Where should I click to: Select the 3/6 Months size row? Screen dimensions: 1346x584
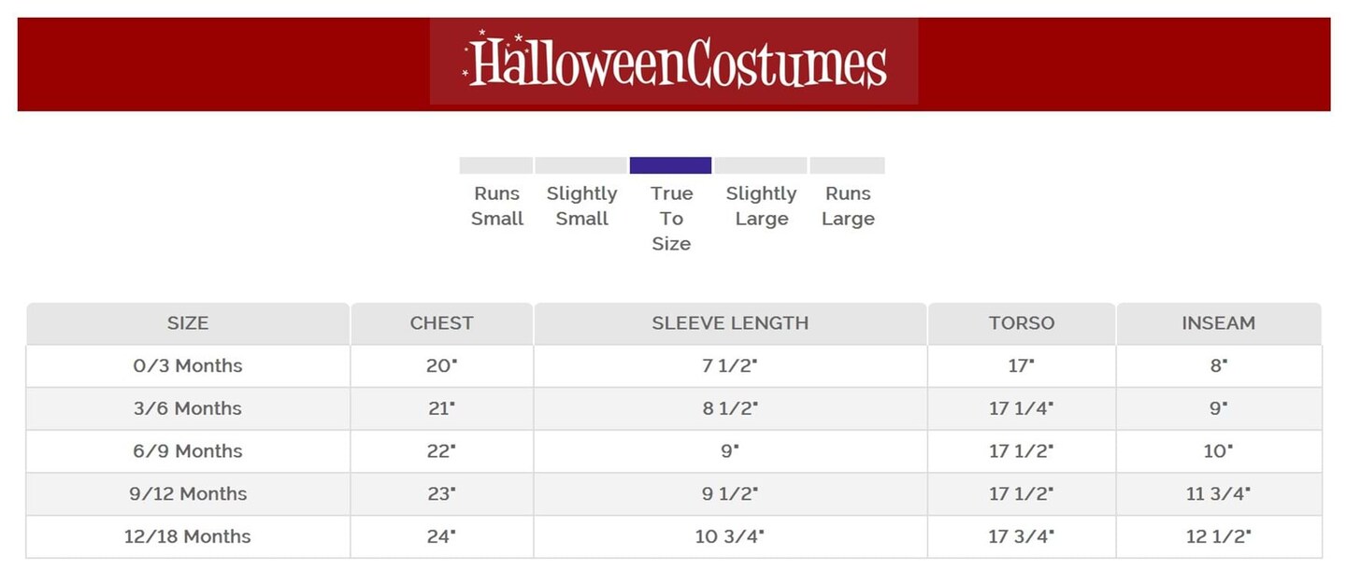(x=188, y=408)
